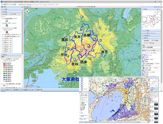Select the root folder icon in layer tree

click(3, 17)
